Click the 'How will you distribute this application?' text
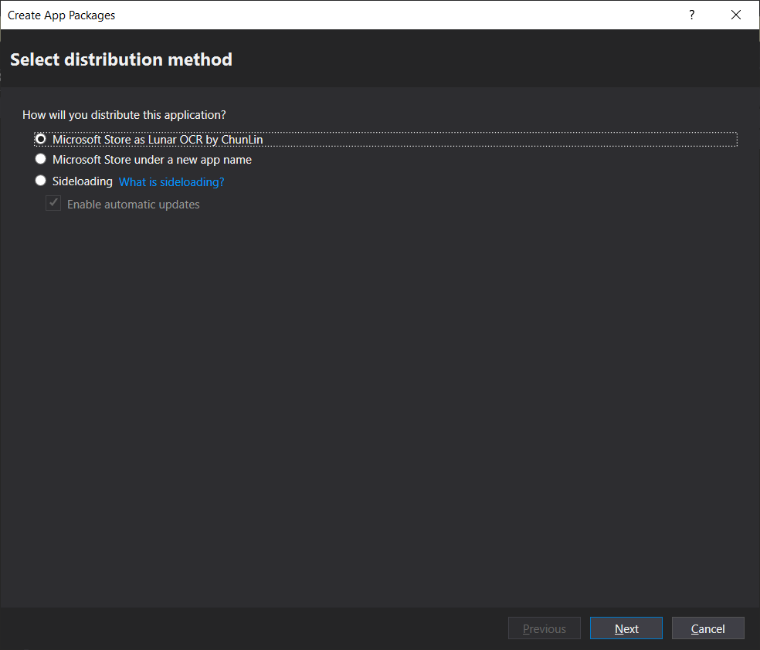Image resolution: width=760 pixels, height=650 pixels. pyautogui.click(x=124, y=115)
